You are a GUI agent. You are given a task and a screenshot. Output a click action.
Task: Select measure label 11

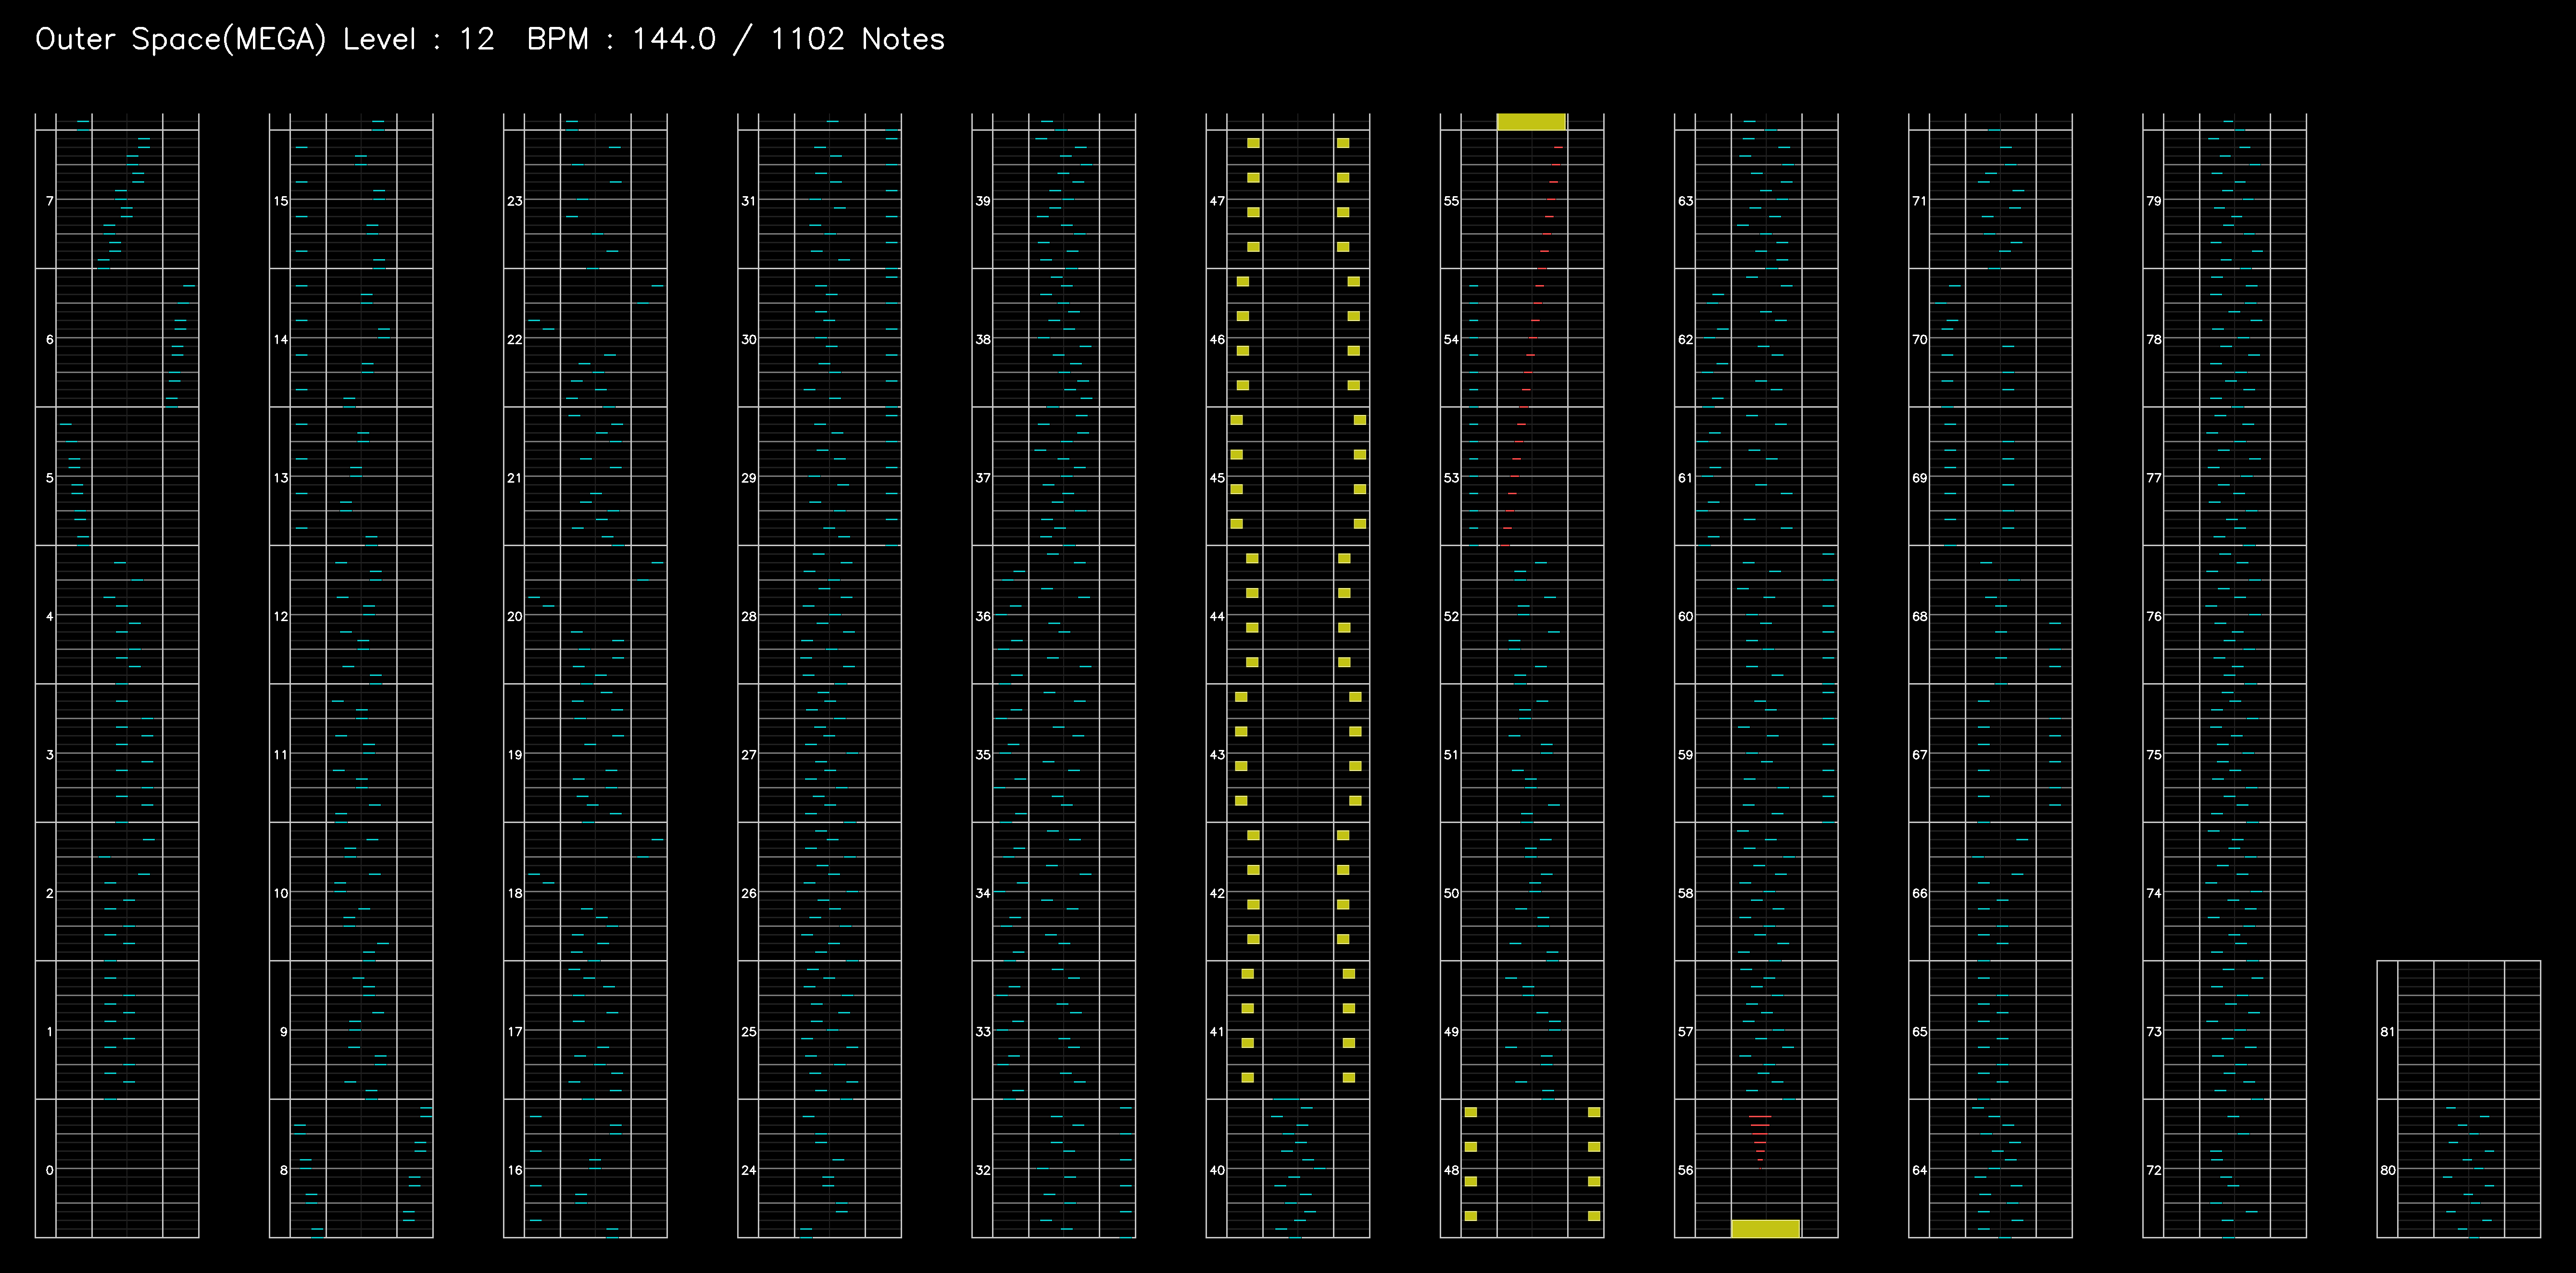click(281, 755)
